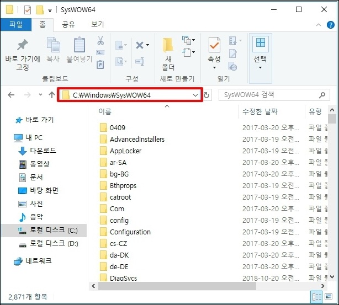
Task: Click the History icon in ribbon
Action: pyautogui.click(x=232, y=66)
